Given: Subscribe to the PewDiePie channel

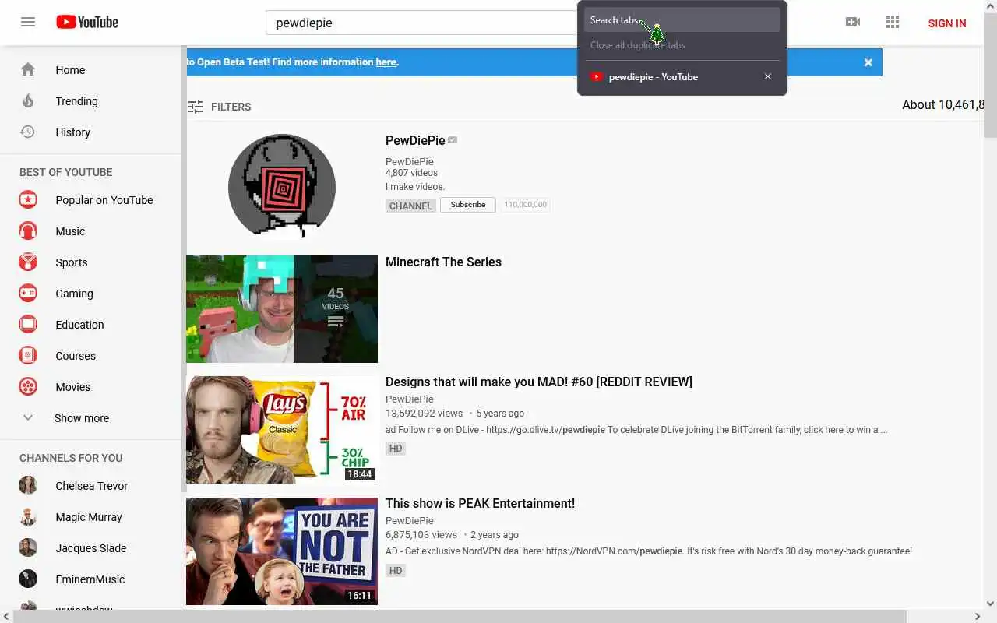Looking at the screenshot, I should 468,205.
